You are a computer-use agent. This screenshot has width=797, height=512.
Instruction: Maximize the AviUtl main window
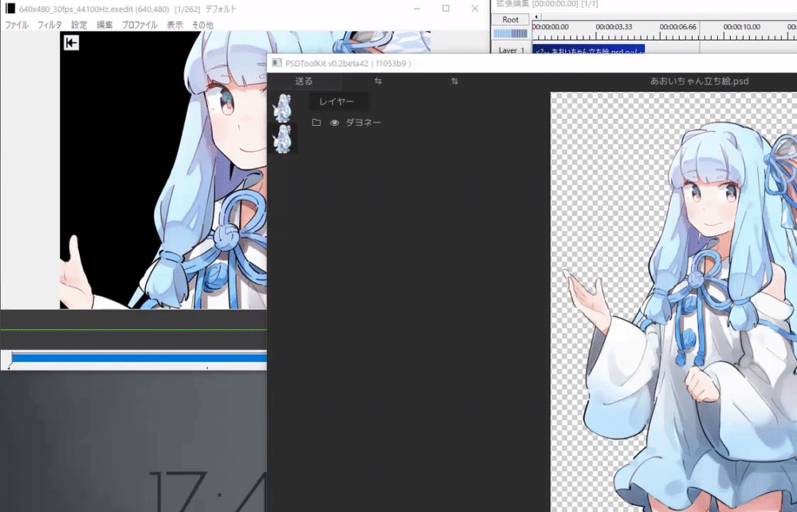pyautogui.click(x=446, y=9)
